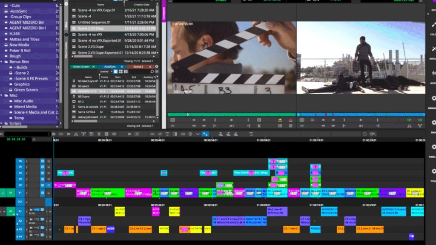
Task: Open the bin hamburger menu
Action: pos(157,71)
